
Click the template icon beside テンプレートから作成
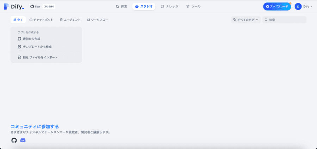coord(19,47)
